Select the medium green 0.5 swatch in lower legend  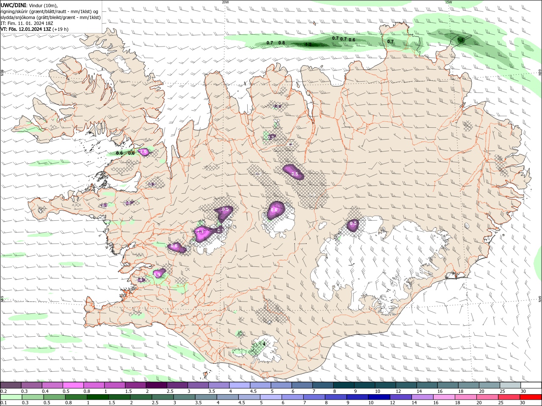coord(54,397)
